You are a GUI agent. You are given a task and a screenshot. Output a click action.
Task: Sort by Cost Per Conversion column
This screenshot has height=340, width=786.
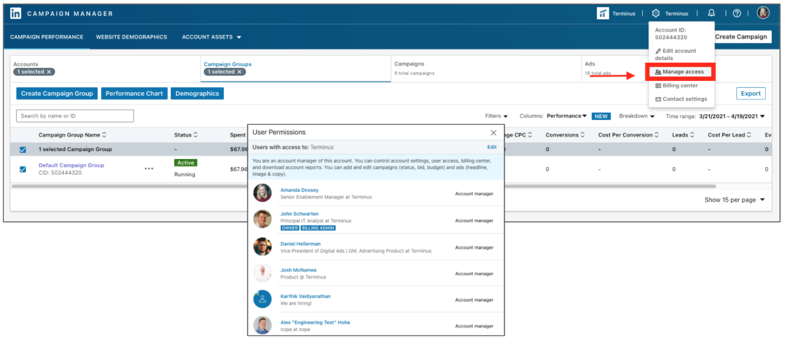[x=629, y=135]
